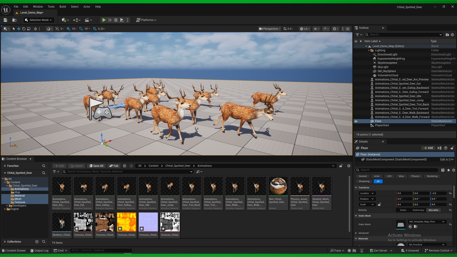Viewport: 457px width, 257px height.
Task: Toggle surface snapping in viewport toolbar
Action: (x=49, y=29)
